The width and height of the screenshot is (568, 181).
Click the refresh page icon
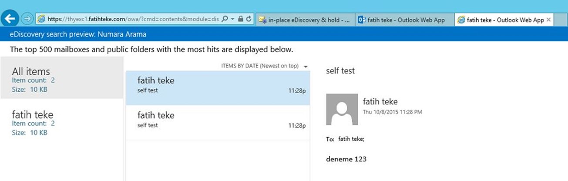(249, 19)
